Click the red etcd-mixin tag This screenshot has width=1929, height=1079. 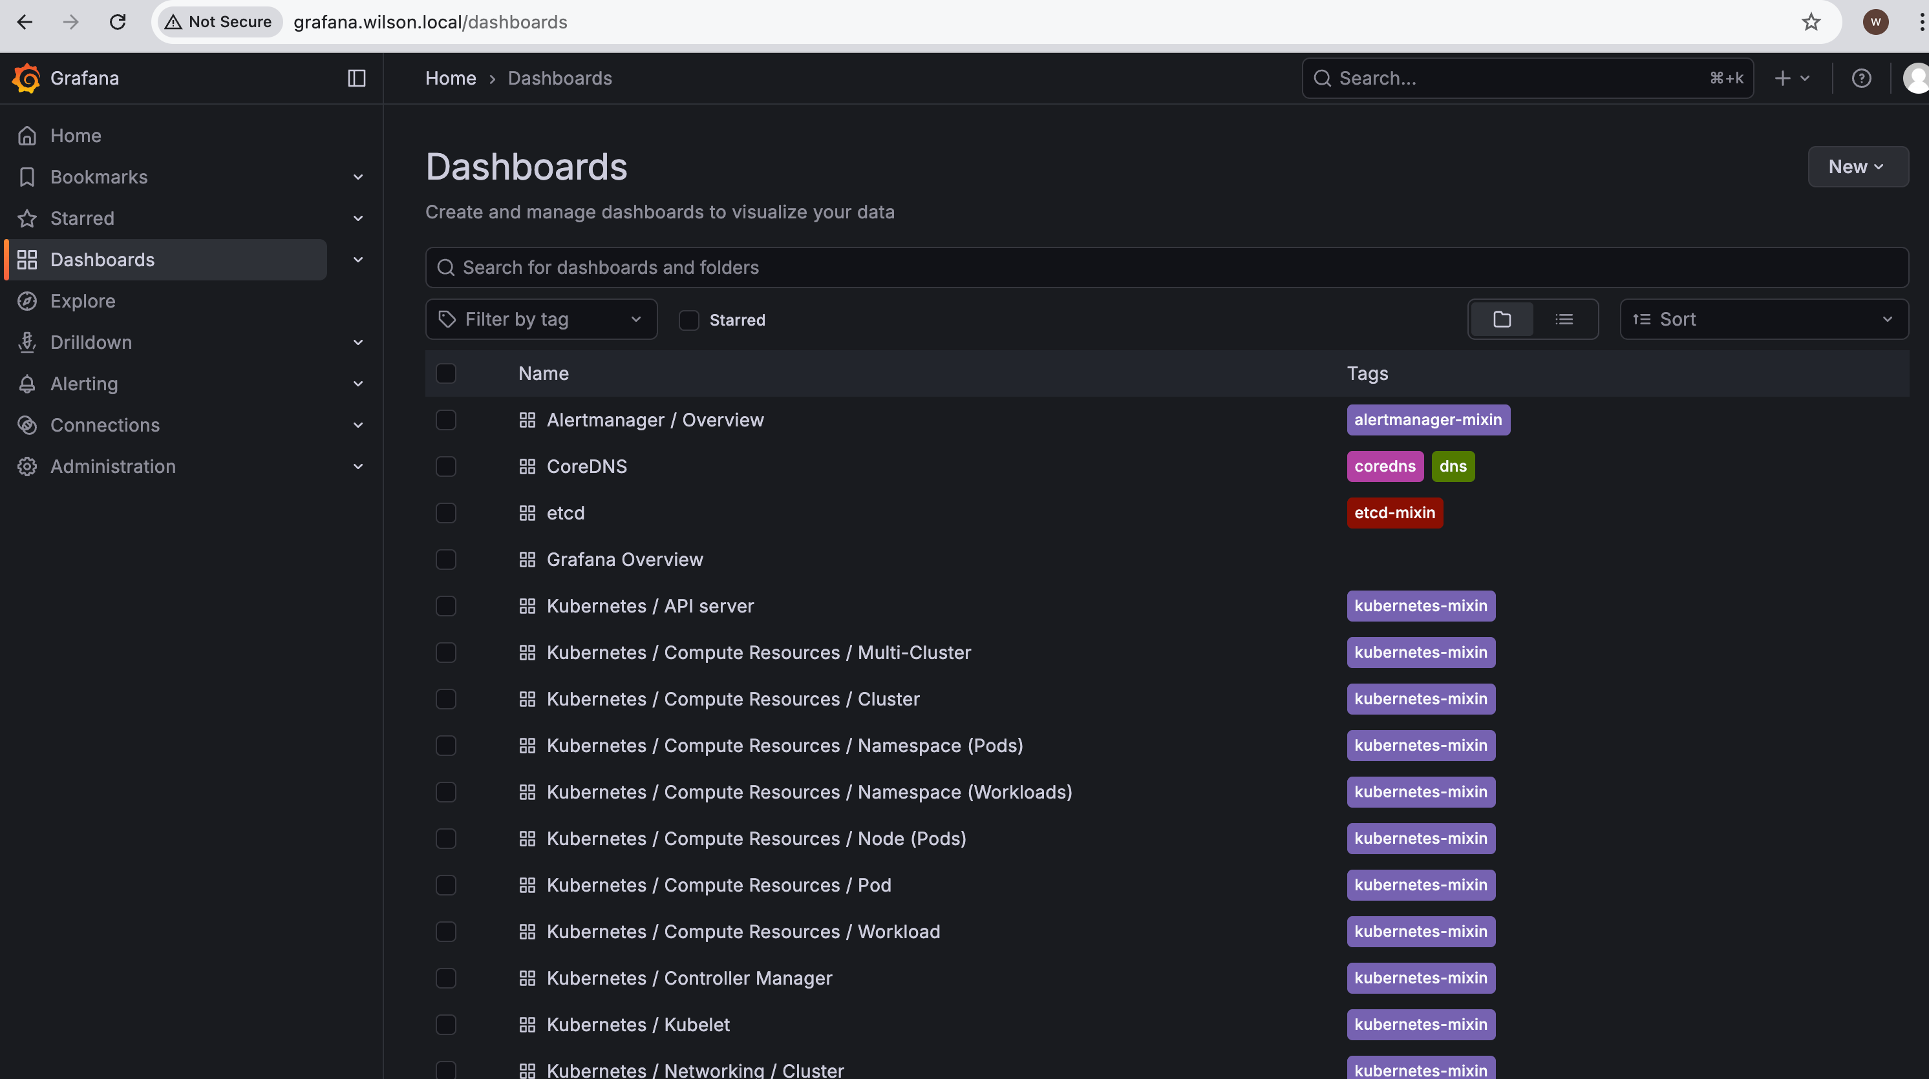pyautogui.click(x=1394, y=512)
